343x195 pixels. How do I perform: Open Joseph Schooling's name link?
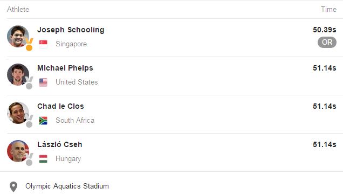click(71, 30)
